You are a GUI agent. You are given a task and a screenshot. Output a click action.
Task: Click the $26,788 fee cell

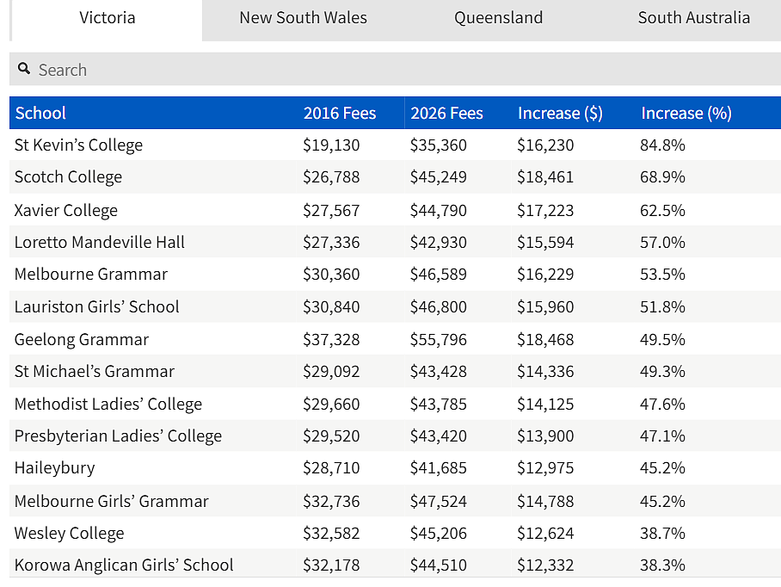pyautogui.click(x=331, y=177)
